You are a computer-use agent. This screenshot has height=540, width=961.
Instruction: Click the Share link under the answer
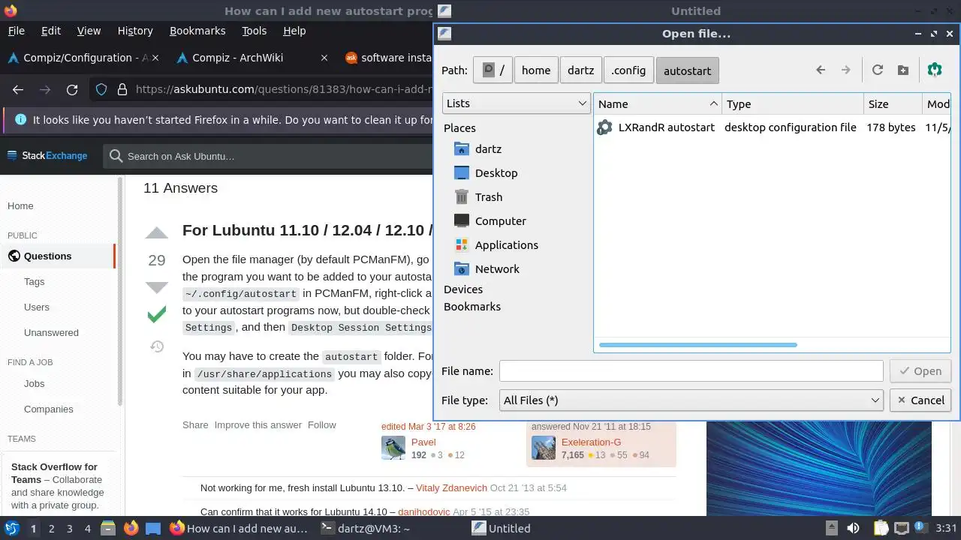(x=195, y=425)
